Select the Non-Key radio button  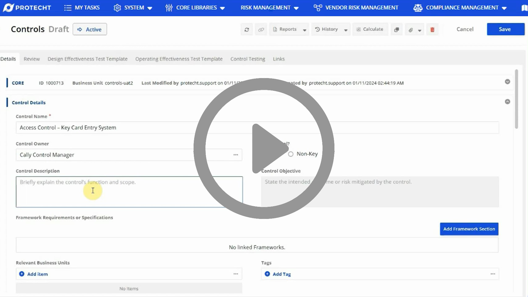291,154
